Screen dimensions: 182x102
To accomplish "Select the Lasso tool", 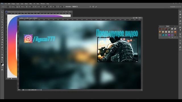I will [x=2, y=17].
